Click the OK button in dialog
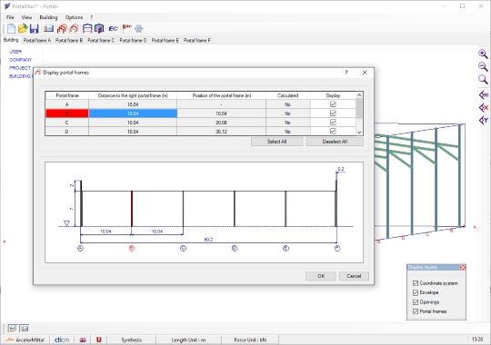 click(x=321, y=276)
